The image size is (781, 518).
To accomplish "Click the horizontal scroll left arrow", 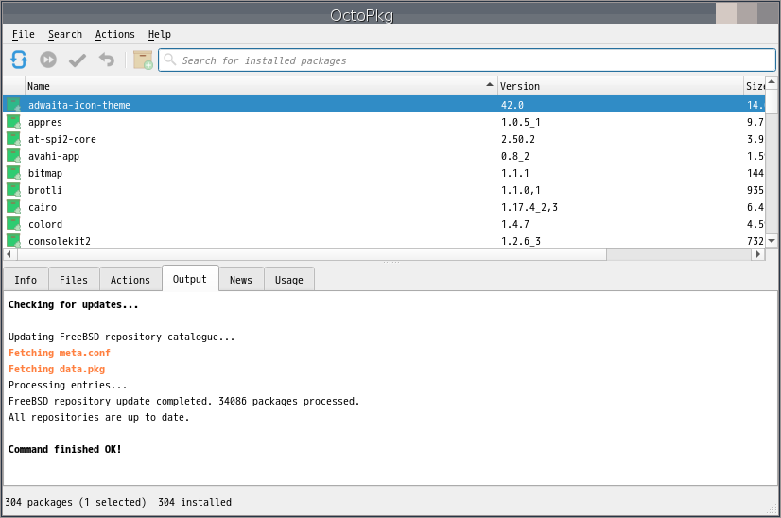I will click(x=9, y=254).
